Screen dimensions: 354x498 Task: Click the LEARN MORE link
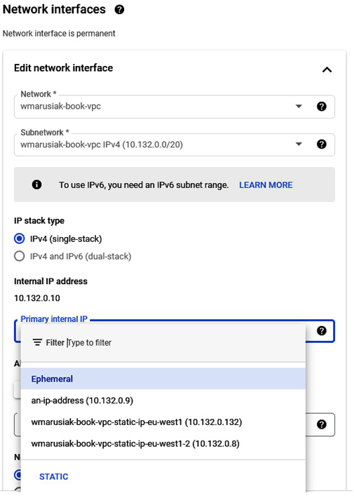tap(266, 185)
